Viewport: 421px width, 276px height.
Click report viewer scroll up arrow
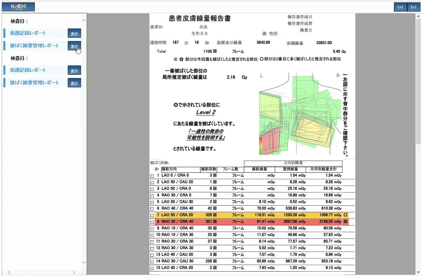coord(418,16)
